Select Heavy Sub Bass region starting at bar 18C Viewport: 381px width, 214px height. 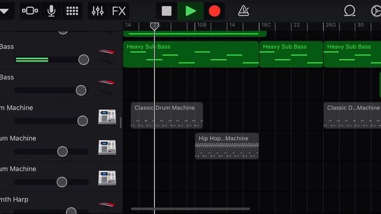(x=291, y=54)
